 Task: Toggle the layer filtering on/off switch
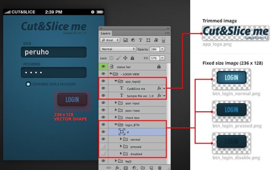pyautogui.click(x=163, y=40)
